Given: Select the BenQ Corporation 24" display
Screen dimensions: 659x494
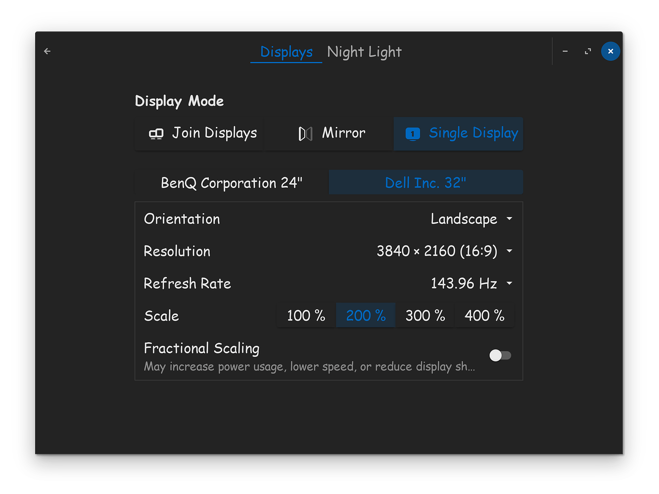Looking at the screenshot, I should click(x=231, y=182).
